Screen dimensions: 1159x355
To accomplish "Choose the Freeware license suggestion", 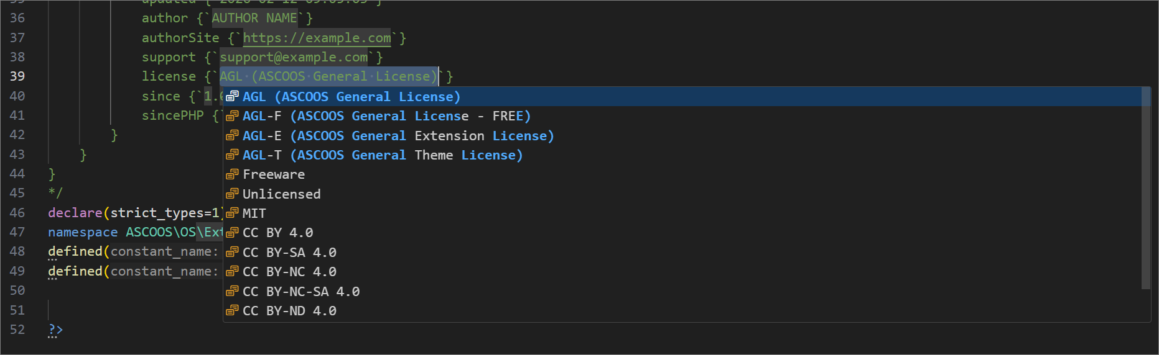I will point(682,174).
